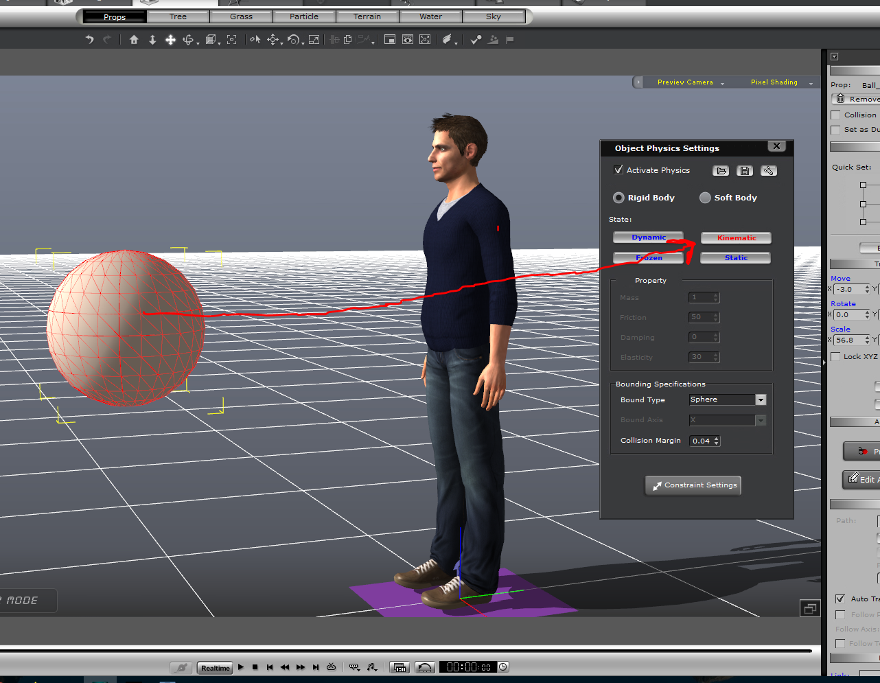
Task: Toggle the Auto Tra checkbox
Action: (x=840, y=599)
